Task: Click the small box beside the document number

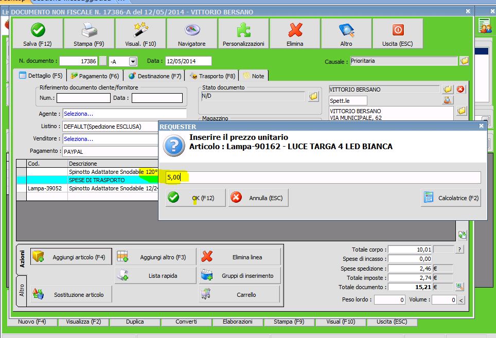Action: [x=103, y=61]
